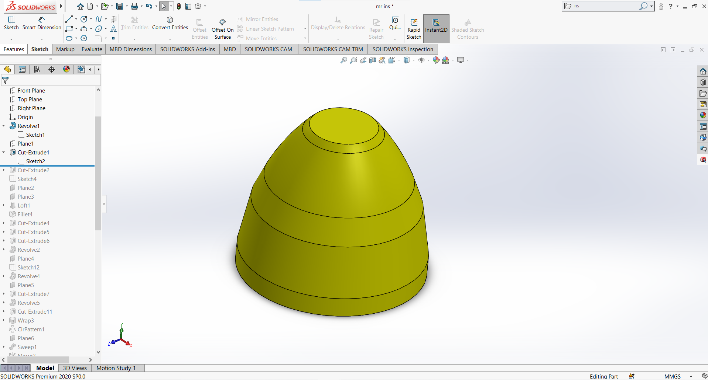Select the Polygon sketch tool
Screen dimensions: 708x380
(x=84, y=38)
